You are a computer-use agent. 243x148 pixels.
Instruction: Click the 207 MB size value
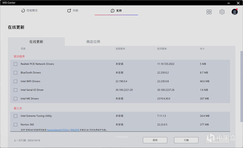point(204,99)
